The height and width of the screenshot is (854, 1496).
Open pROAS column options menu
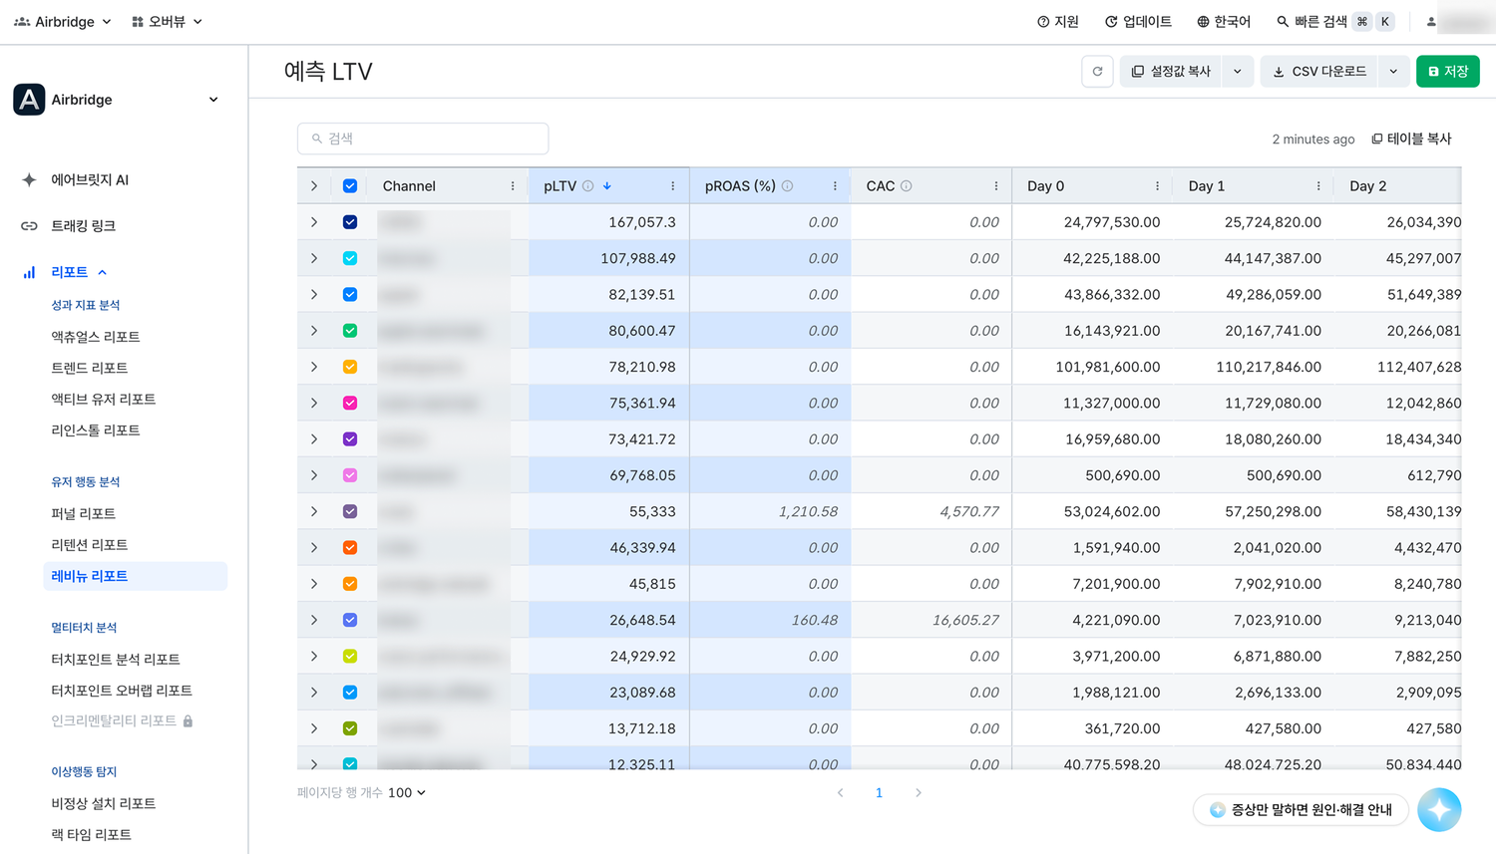pos(835,186)
